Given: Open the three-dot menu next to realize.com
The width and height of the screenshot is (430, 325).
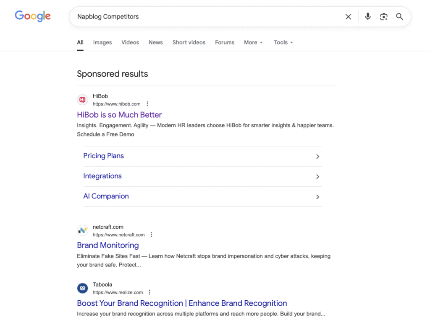Looking at the screenshot, I should (x=149, y=292).
